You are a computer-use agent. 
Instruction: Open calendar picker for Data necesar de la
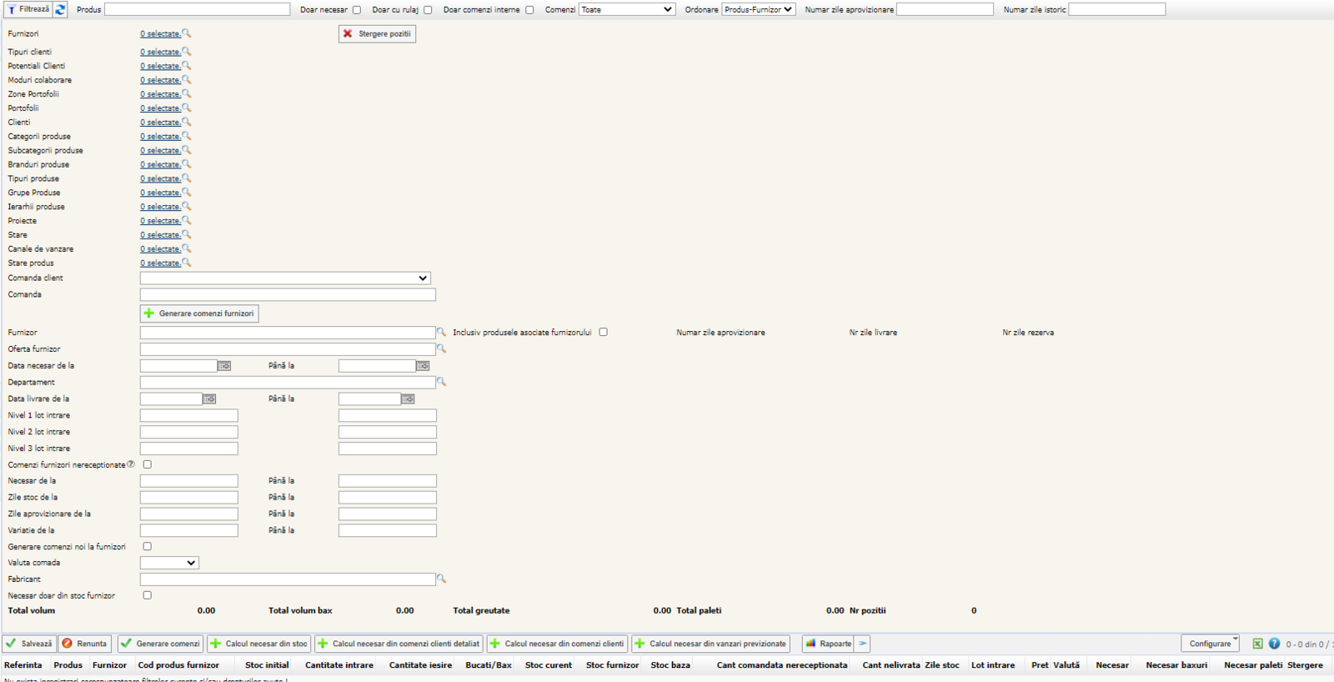point(224,366)
